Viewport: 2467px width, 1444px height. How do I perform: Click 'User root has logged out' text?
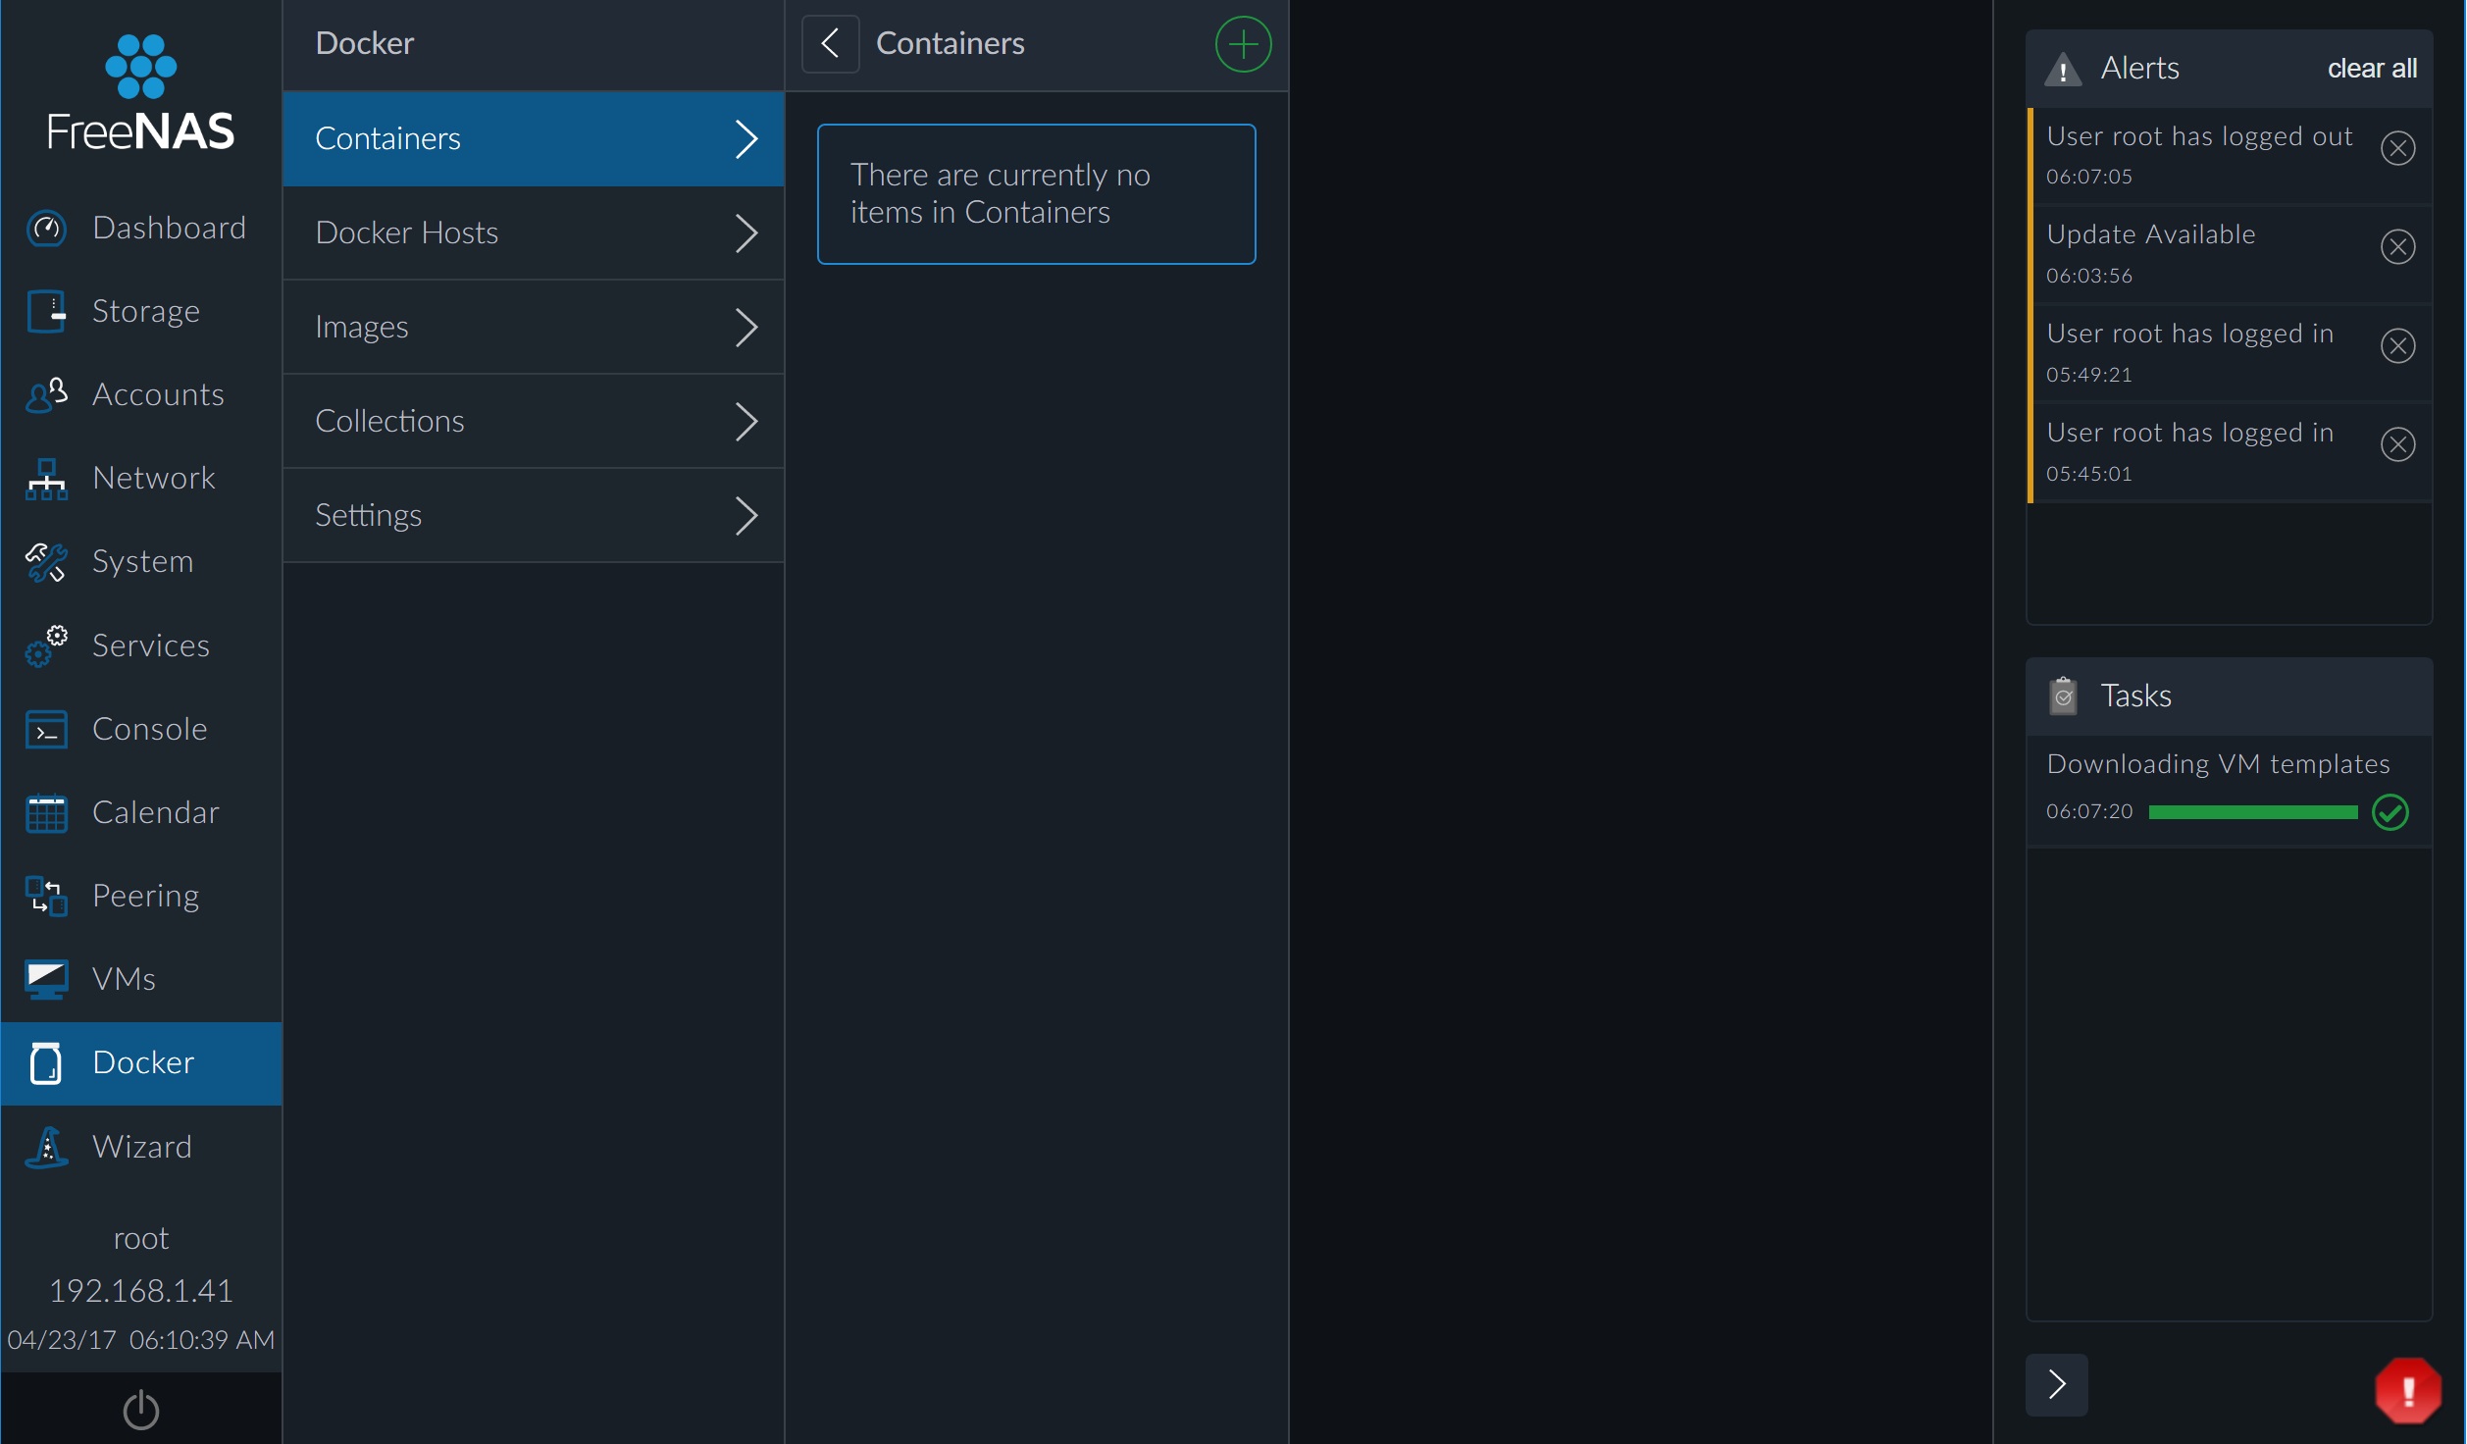tap(2199, 136)
